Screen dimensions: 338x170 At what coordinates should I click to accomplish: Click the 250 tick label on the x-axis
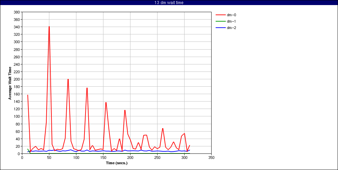click(x=157, y=158)
